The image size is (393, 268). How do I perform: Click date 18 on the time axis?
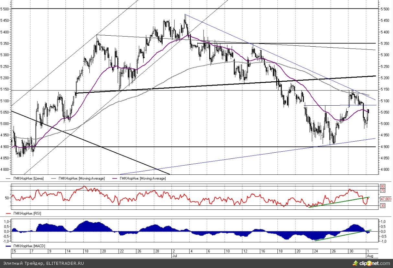(x=87, y=251)
